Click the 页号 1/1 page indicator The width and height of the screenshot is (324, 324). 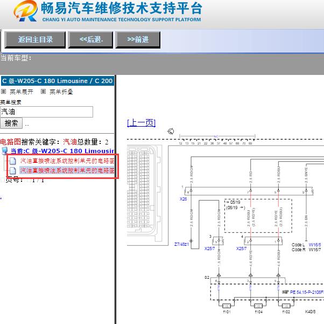click(x=24, y=180)
